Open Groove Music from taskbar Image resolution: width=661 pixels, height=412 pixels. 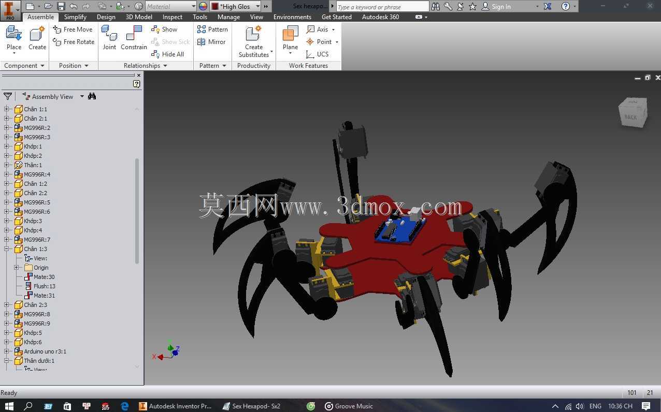349,406
